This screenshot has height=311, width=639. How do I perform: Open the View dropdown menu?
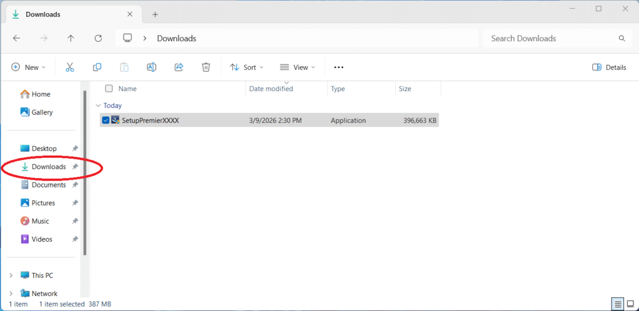[x=297, y=67]
